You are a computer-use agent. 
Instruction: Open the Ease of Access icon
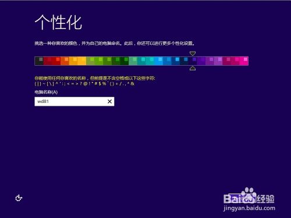(x=19, y=198)
